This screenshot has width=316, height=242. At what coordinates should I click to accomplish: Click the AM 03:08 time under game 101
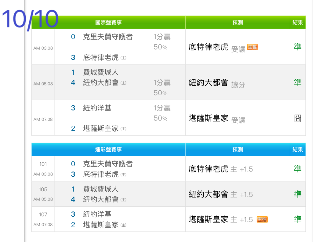[x=43, y=174]
